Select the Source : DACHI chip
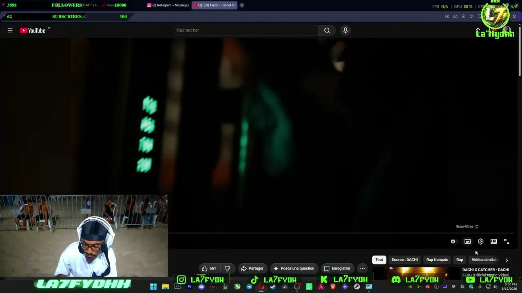 [405, 260]
